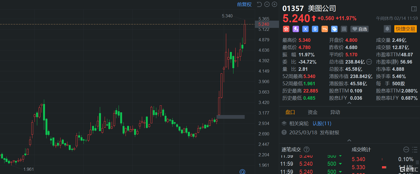The height and width of the screenshot is (174, 420).
Task: Click the gray gap box on chart
Action: pyautogui.click(x=230, y=117)
